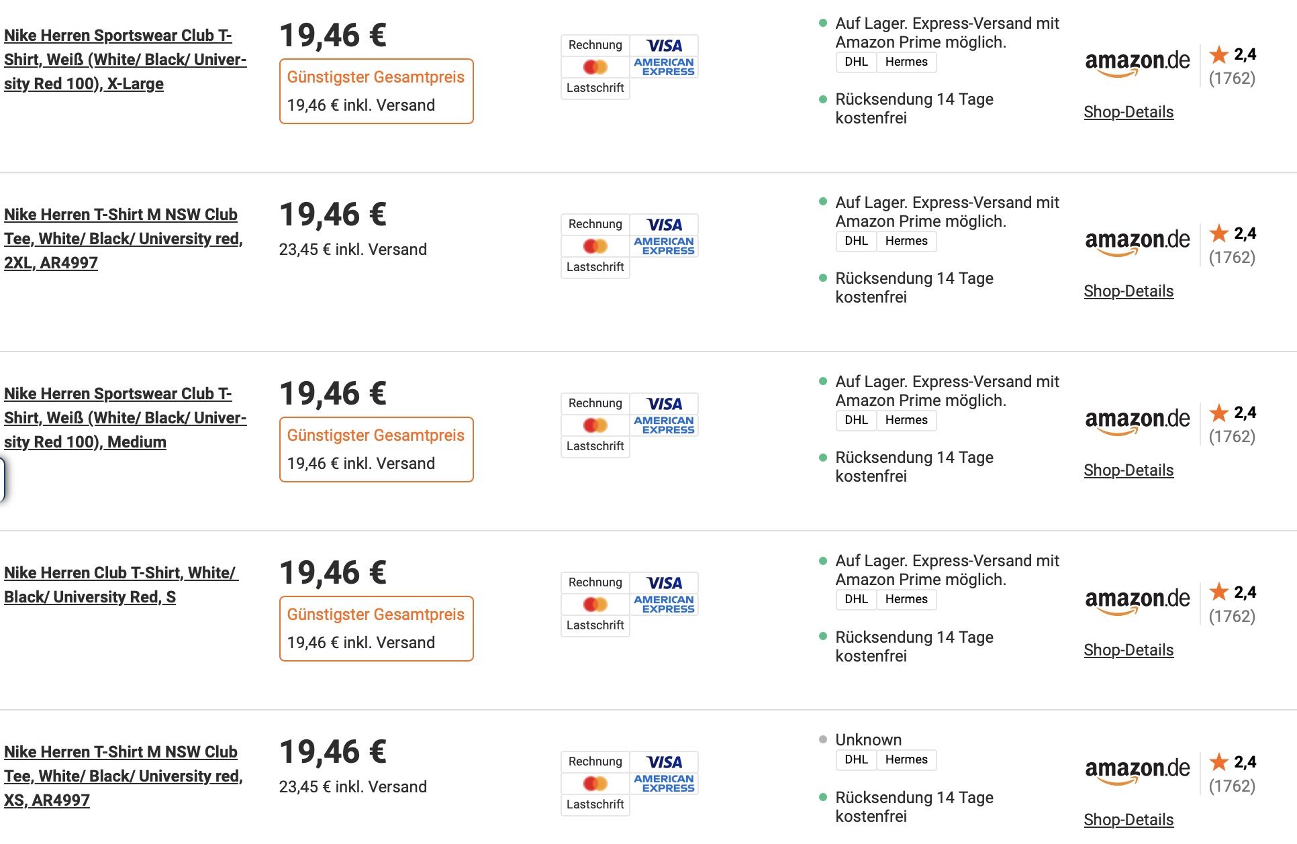The height and width of the screenshot is (844, 1297).
Task: Open Shop-Details in the XS listing
Action: [x=1128, y=820]
